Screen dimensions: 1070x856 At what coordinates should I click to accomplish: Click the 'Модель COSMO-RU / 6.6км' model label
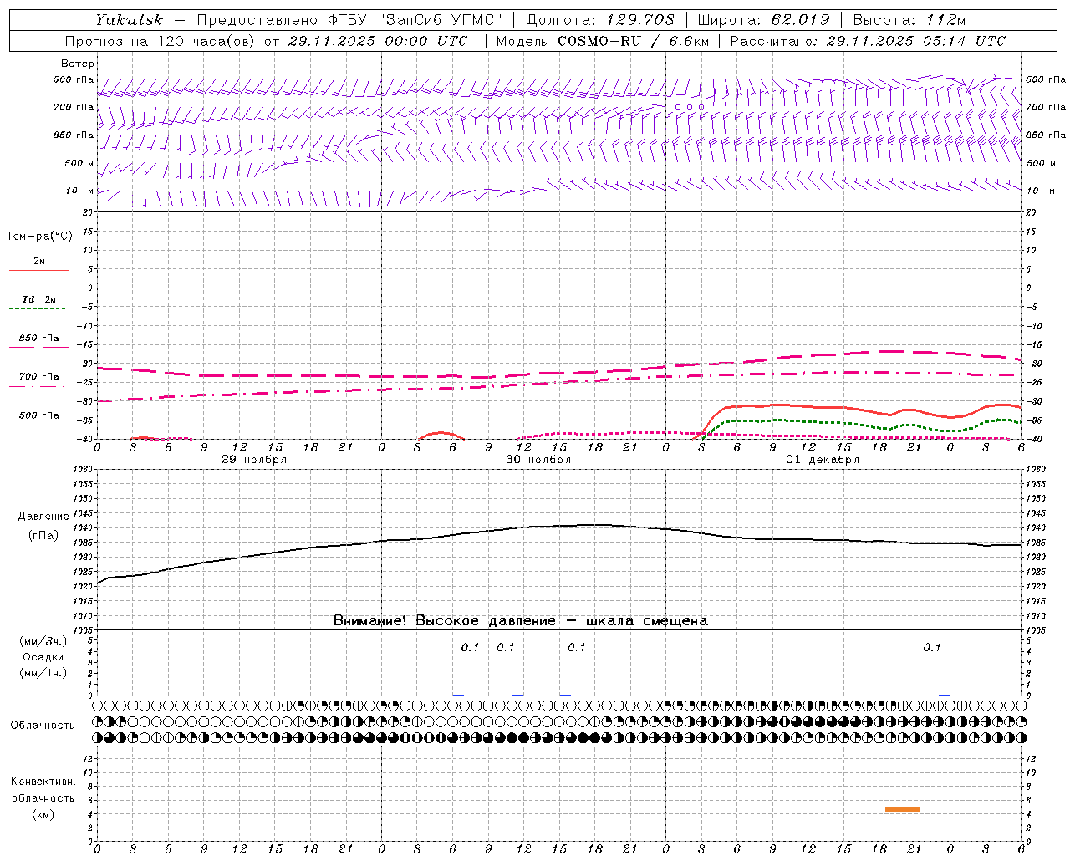602,41
